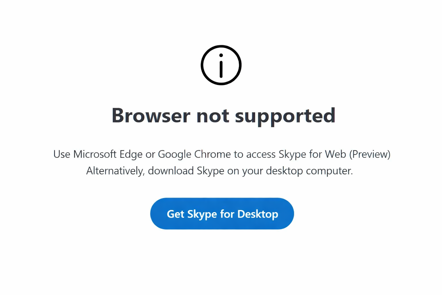
Task: Click the "to access" text
Action: coord(255,154)
